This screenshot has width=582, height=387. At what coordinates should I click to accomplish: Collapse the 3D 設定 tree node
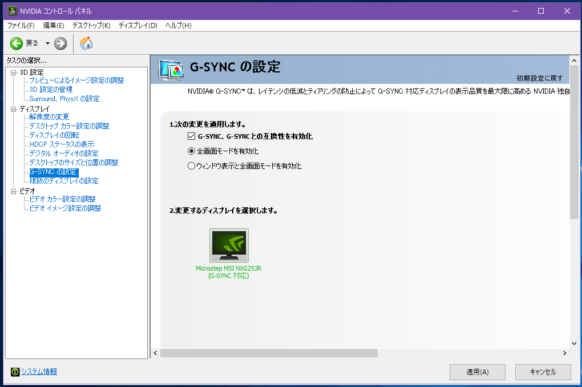pyautogui.click(x=14, y=72)
